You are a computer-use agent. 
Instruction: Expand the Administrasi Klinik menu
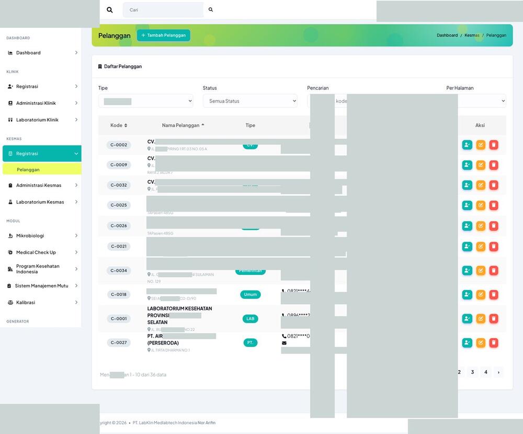point(42,103)
